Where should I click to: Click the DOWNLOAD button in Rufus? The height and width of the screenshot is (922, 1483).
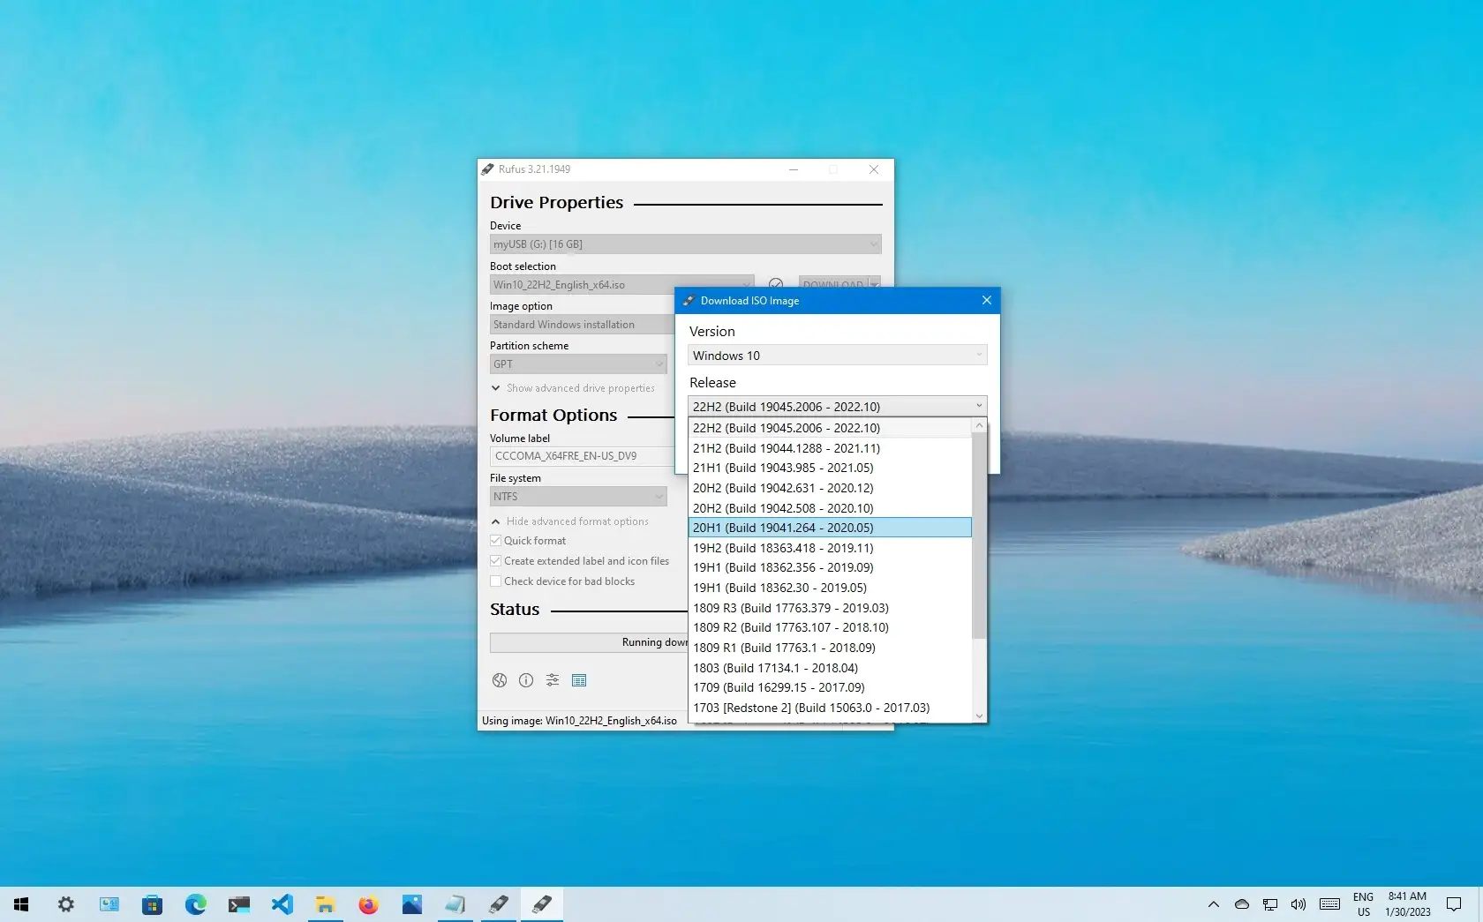click(833, 283)
